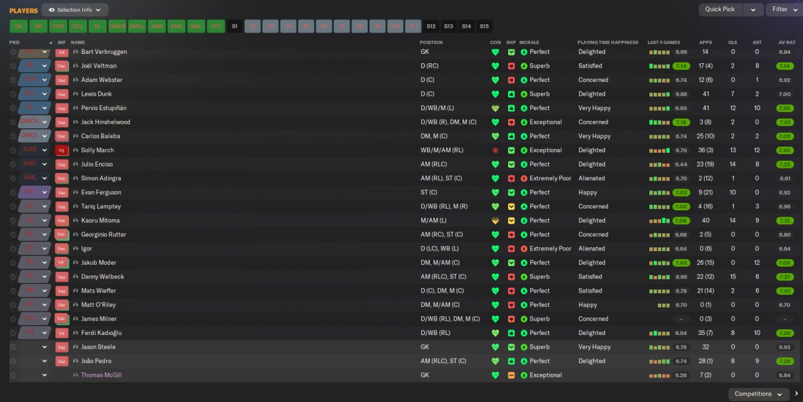Open the position dropdown for Thomas McGill
The width and height of the screenshot is (803, 402).
click(x=35, y=375)
